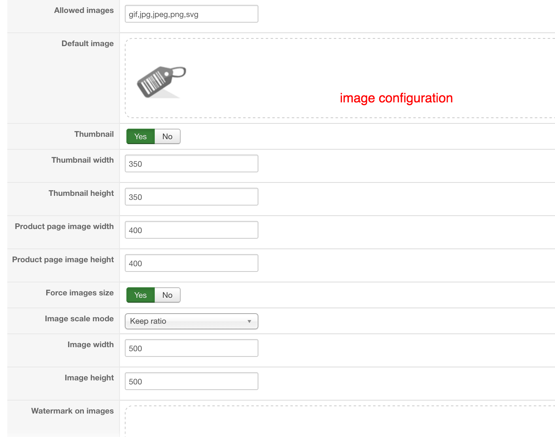The height and width of the screenshot is (437, 555).
Task: Open the Keep ratio scale mode dropdown
Action: [191, 321]
